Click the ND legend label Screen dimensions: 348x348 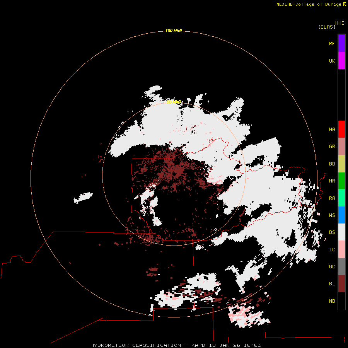coord(332,301)
